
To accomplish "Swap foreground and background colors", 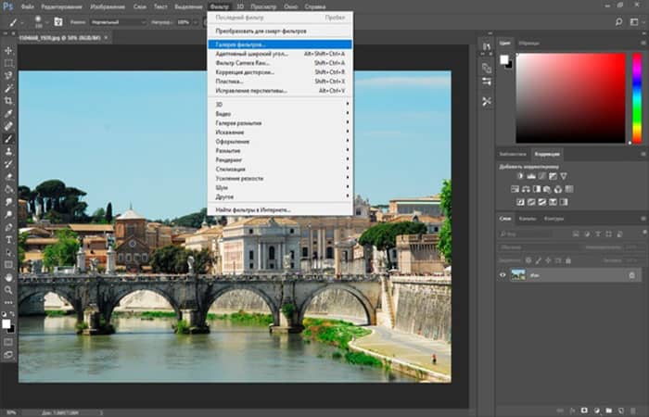I will tap(12, 314).
